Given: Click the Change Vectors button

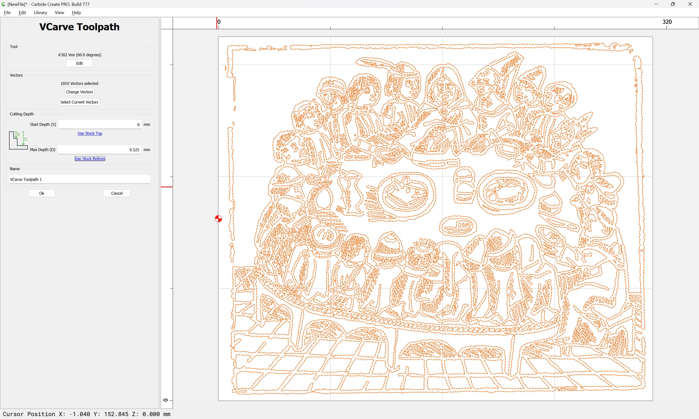Looking at the screenshot, I should pos(79,92).
